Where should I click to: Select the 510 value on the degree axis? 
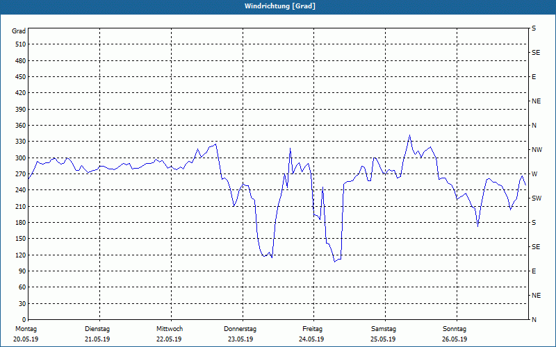point(21,44)
